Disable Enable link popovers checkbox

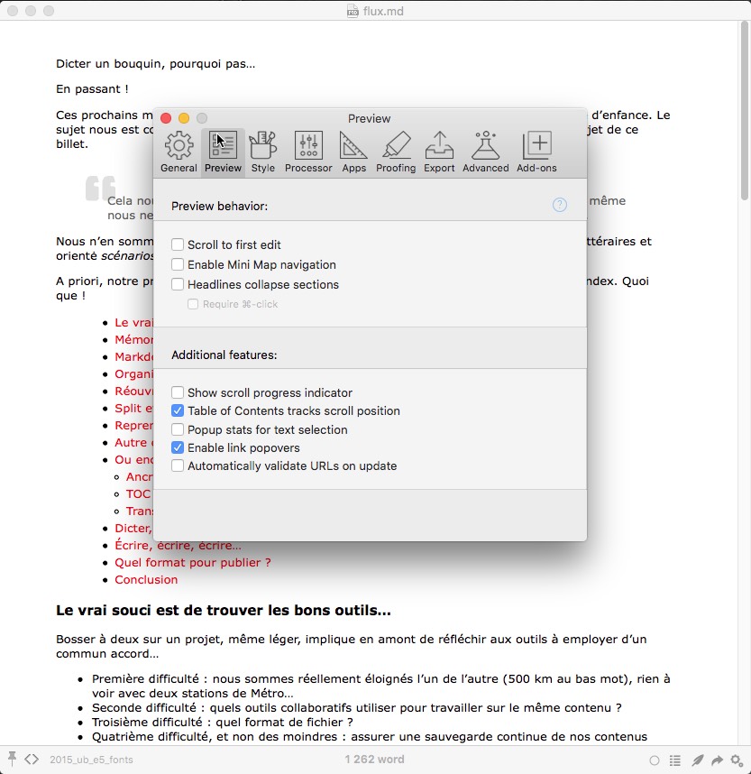(x=178, y=447)
